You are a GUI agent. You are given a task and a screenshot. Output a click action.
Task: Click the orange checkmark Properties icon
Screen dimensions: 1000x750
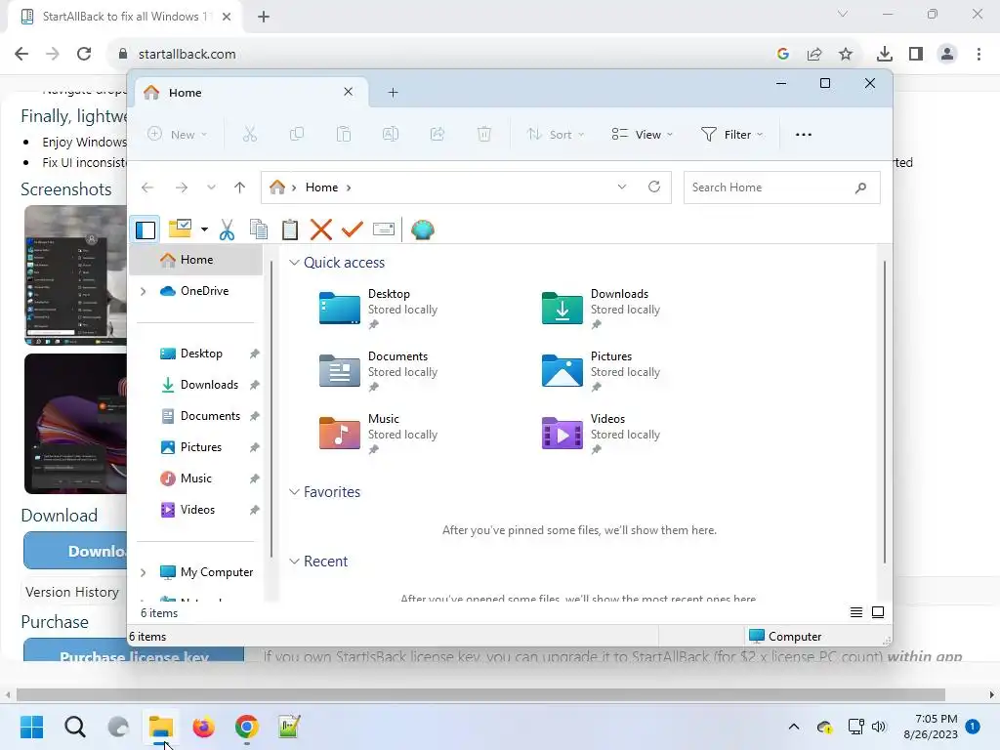[352, 229]
